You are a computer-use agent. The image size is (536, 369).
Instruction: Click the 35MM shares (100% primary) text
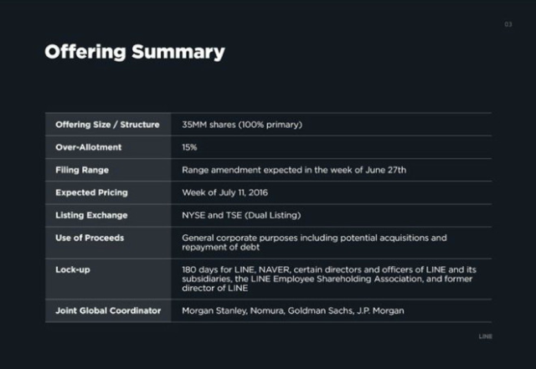tap(241, 125)
